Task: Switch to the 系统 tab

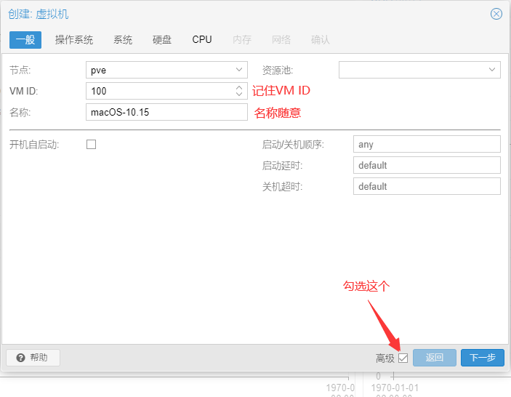Action: pyautogui.click(x=123, y=40)
